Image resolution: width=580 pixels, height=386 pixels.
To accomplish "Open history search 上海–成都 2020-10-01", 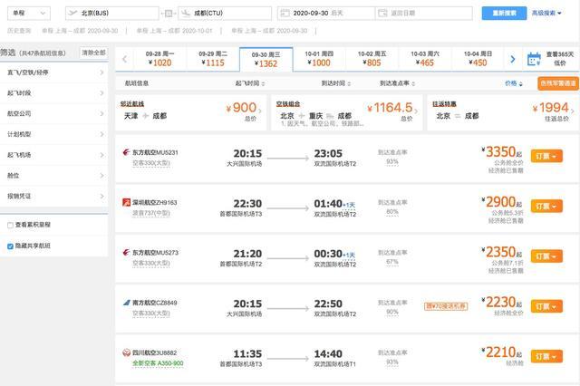I will coord(175,31).
